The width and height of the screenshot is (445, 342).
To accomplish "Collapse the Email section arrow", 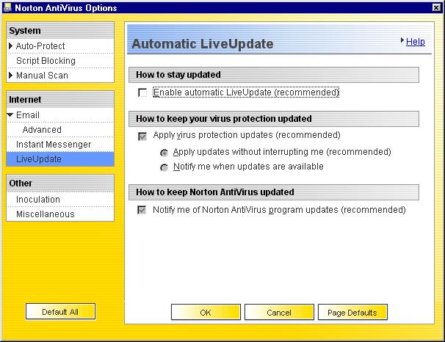I will 11,115.
